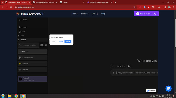Open the blue chat support bubble
This screenshot has width=176, height=98.
coord(169,89)
